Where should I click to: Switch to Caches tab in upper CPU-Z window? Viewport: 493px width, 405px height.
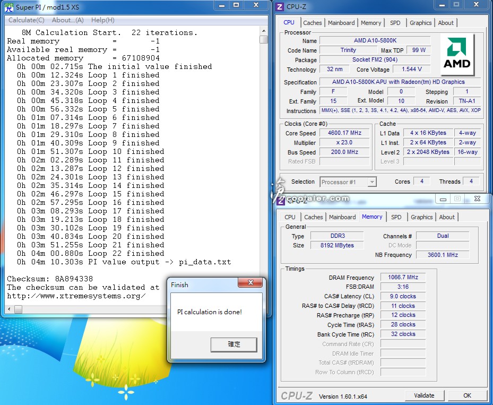312,23
